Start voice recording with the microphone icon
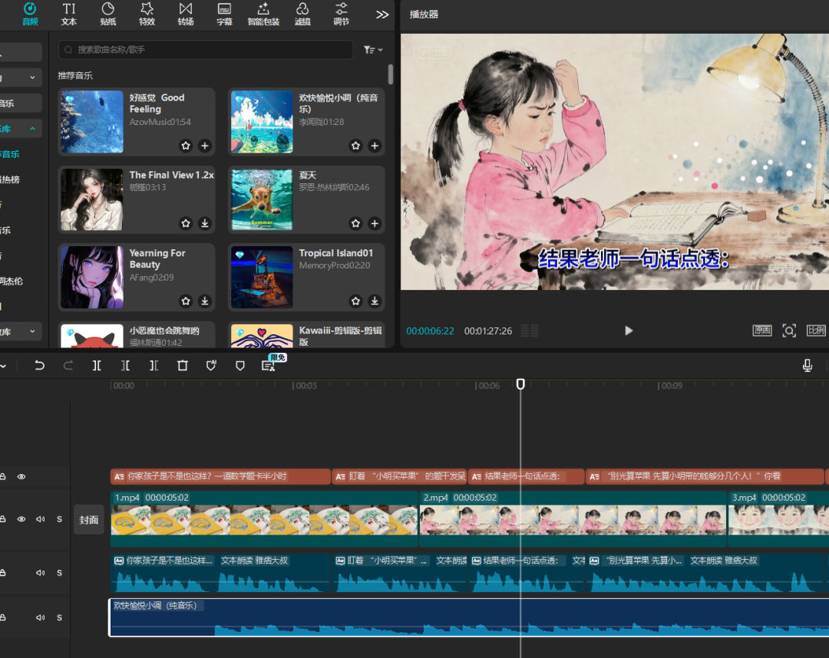The image size is (829, 658). tap(808, 366)
